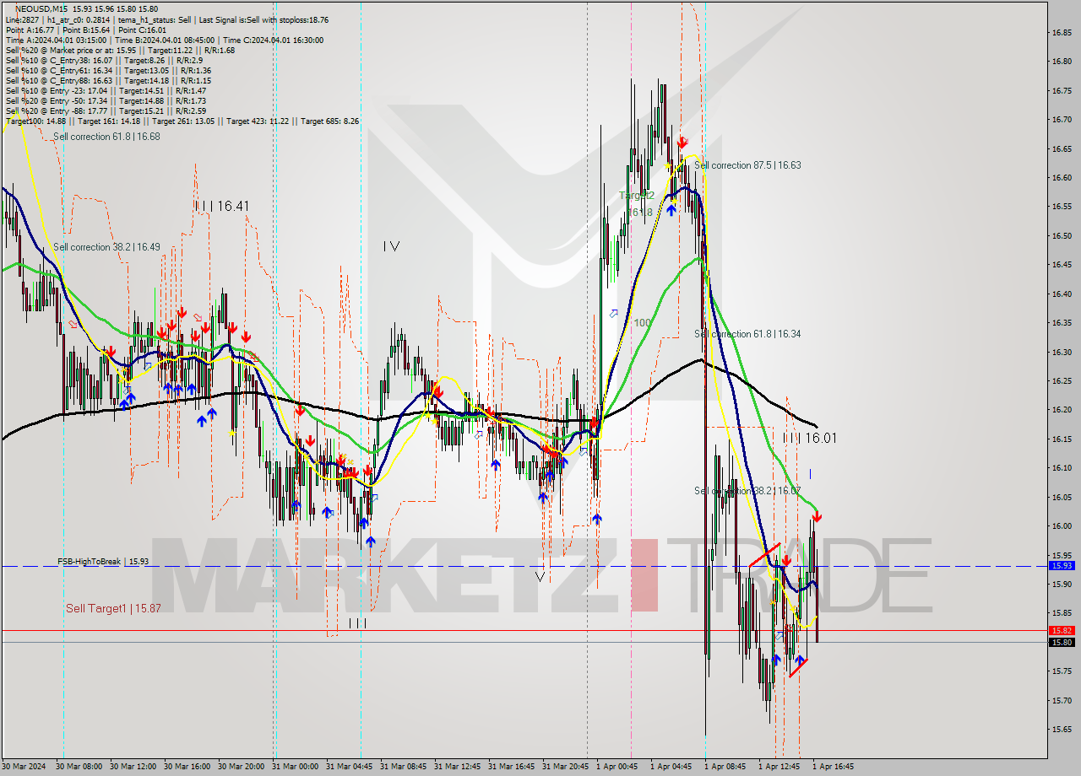Click 16.85 on the price axis
Viewport: 1081px width, 776px height.
tap(1062, 32)
